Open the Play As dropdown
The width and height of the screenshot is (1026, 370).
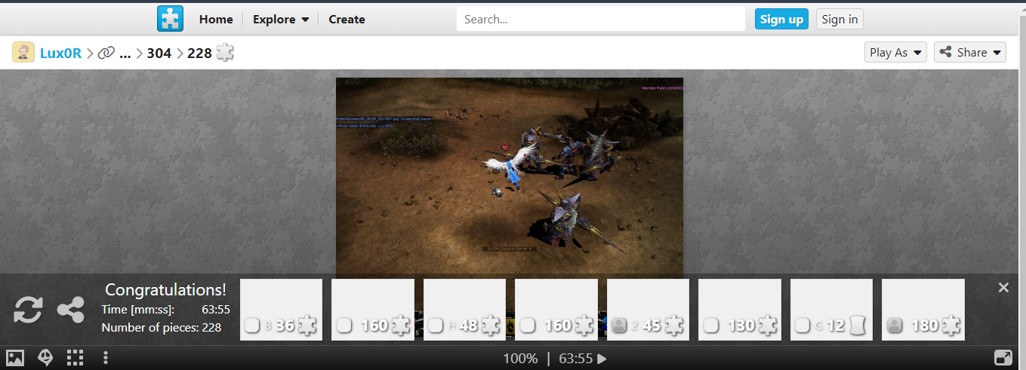pyautogui.click(x=896, y=52)
